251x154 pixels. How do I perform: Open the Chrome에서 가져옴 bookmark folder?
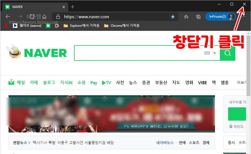tap(122, 26)
